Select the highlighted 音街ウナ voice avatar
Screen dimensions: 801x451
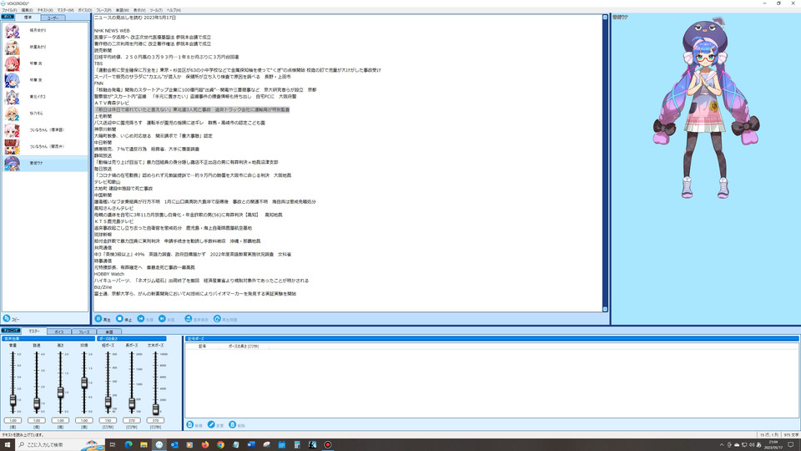point(12,163)
